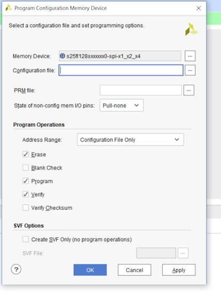The image size is (221, 297).
Task: Focus the PRM file text field
Action: click(x=141, y=90)
